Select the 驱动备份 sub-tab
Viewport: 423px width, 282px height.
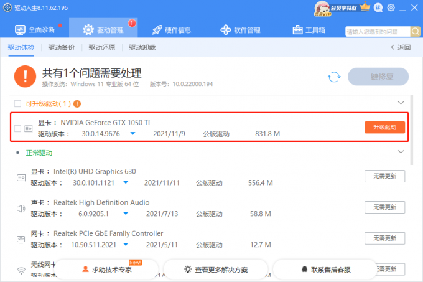point(61,48)
